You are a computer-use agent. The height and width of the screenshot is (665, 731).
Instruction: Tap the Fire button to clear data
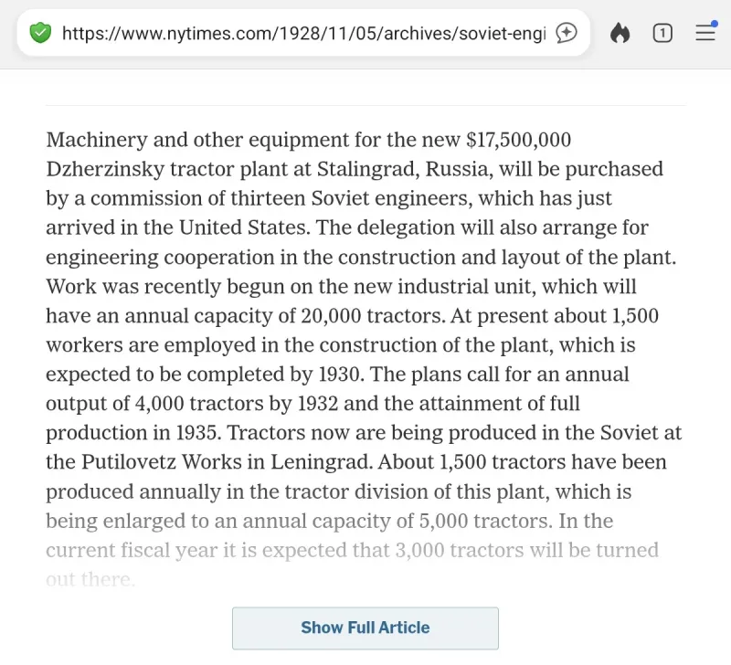[x=620, y=33]
